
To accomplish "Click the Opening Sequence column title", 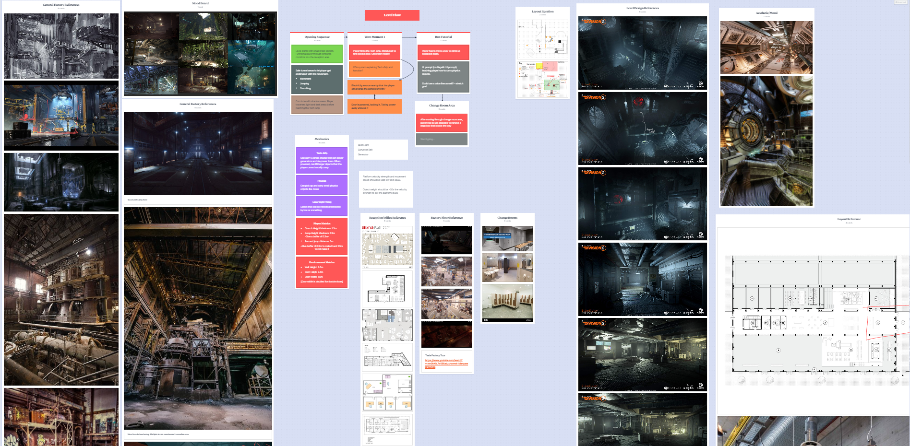I will pos(317,37).
